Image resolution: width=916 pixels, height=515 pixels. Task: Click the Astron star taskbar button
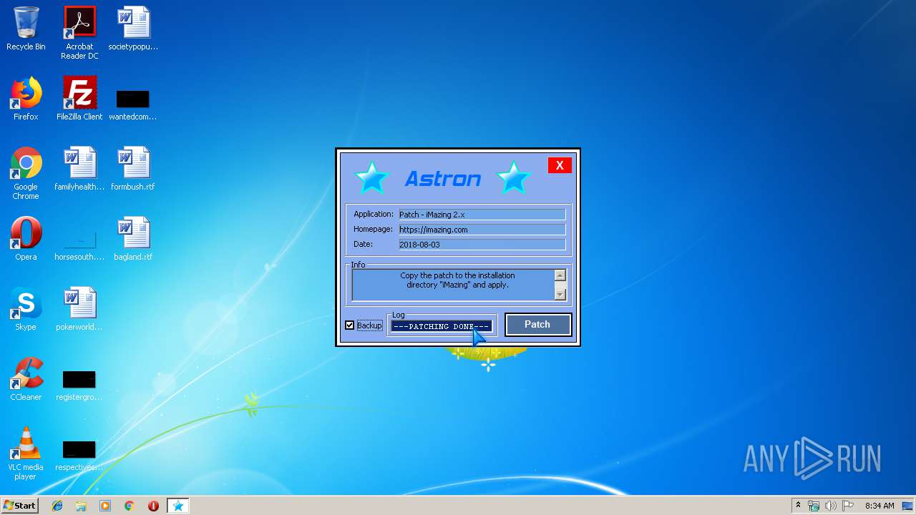tap(178, 506)
